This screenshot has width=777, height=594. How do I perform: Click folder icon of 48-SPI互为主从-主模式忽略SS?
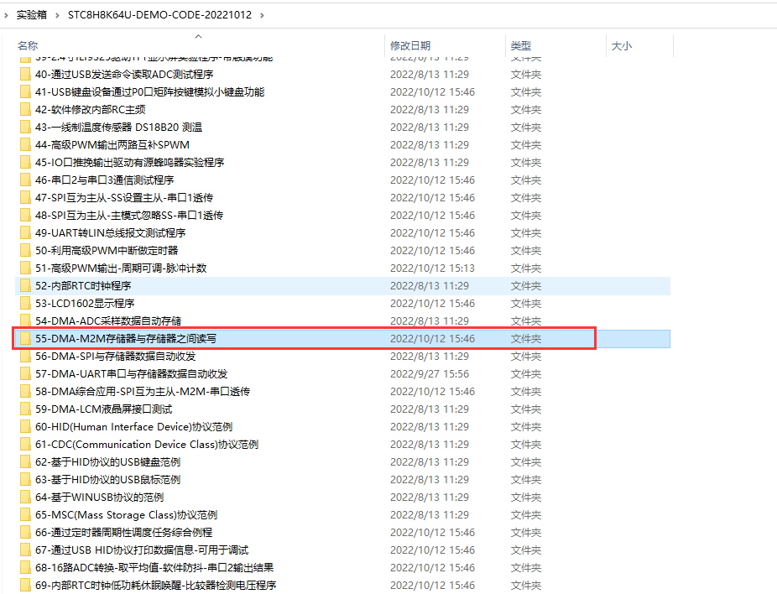point(25,216)
